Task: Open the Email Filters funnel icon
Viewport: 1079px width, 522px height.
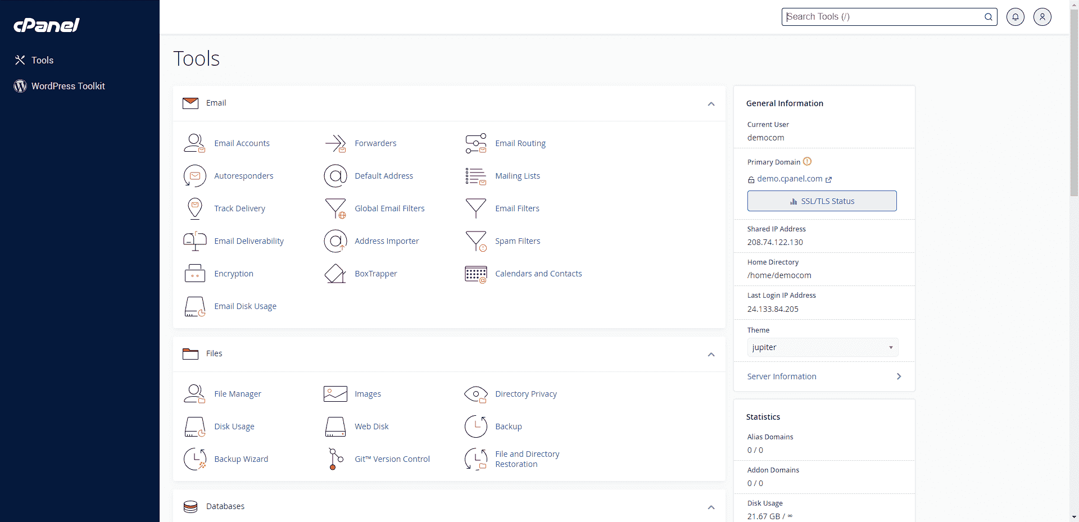Action: pos(476,208)
